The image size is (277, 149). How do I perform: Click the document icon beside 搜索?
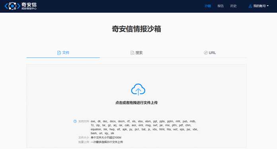point(132,53)
